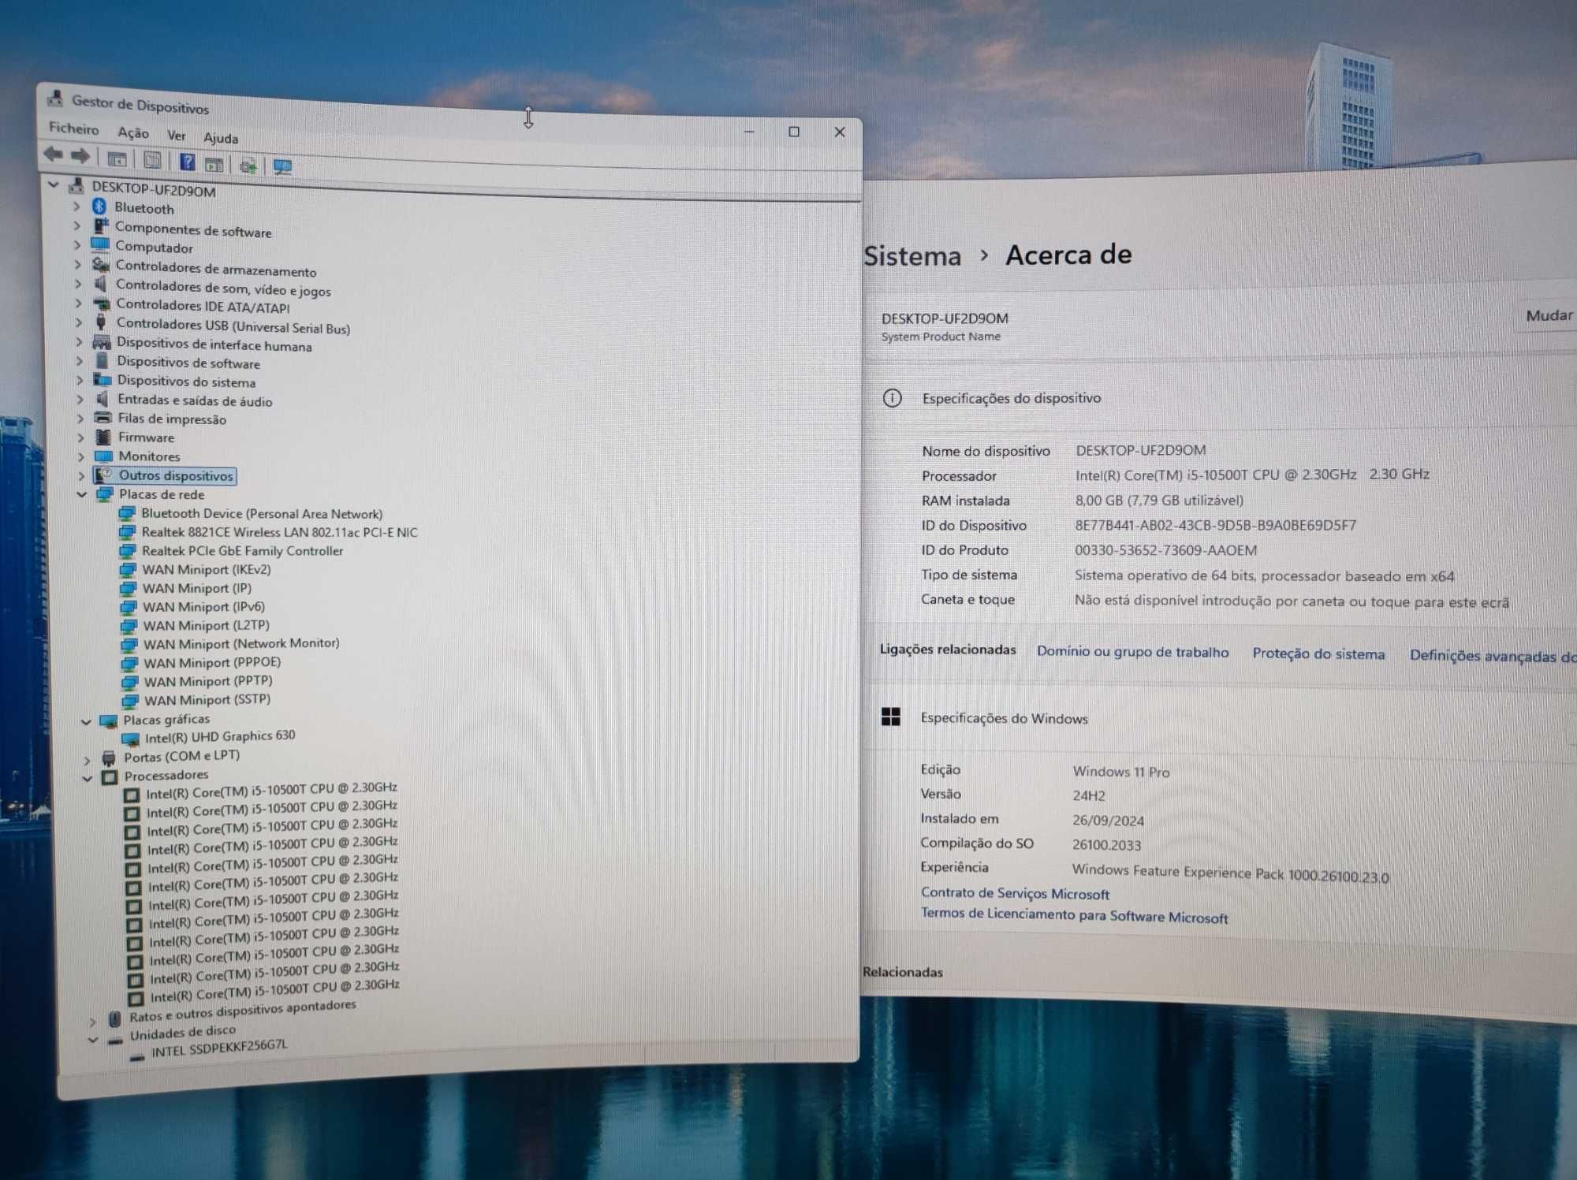
Task: Open the Ajuda menu
Action: [x=221, y=138]
